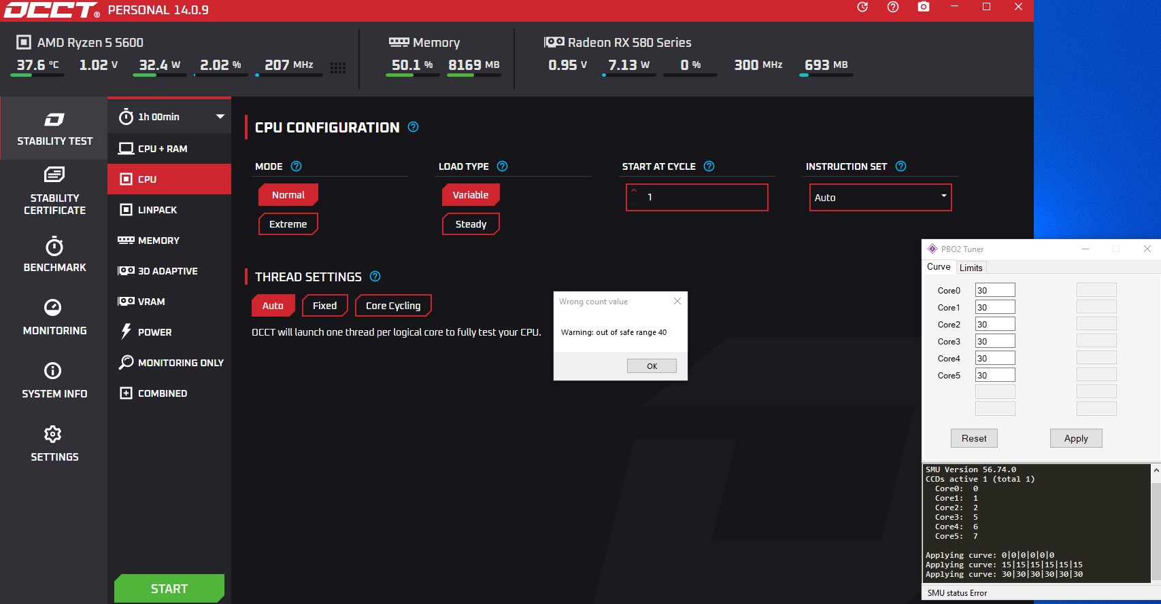Click the AMD Ryzen 5 5600 label
The height and width of the screenshot is (604, 1161).
point(90,43)
